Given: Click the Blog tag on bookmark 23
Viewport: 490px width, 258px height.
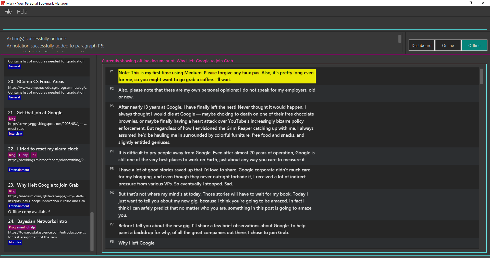Looking at the screenshot, I should pos(12,191).
